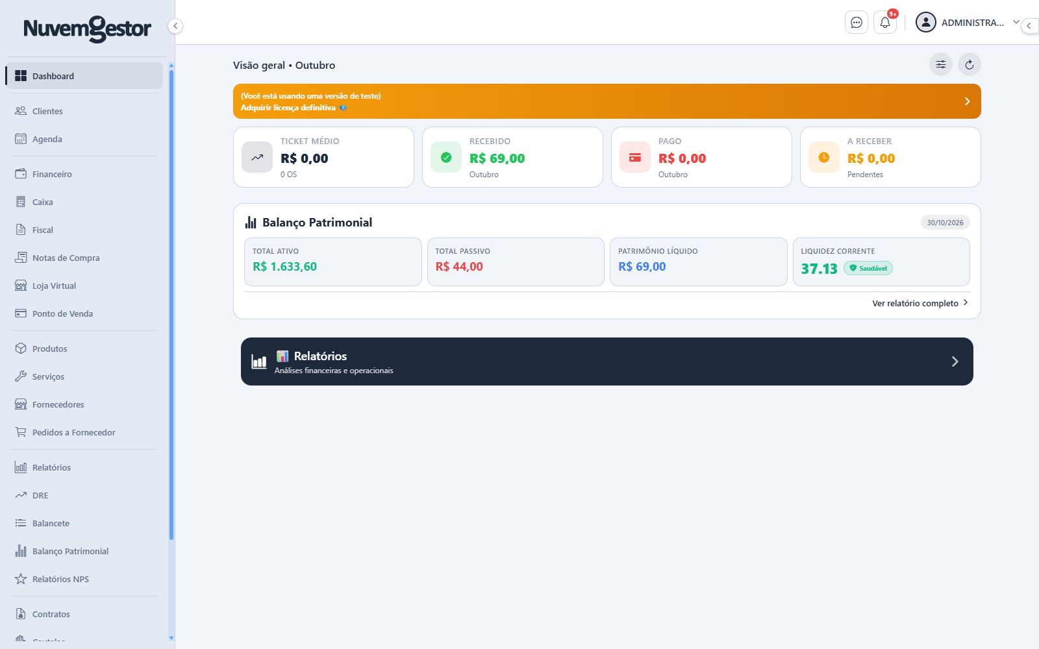Open Balanço Patrimonial in the sidebar
This screenshot has height=649, width=1039.
(x=84, y=551)
